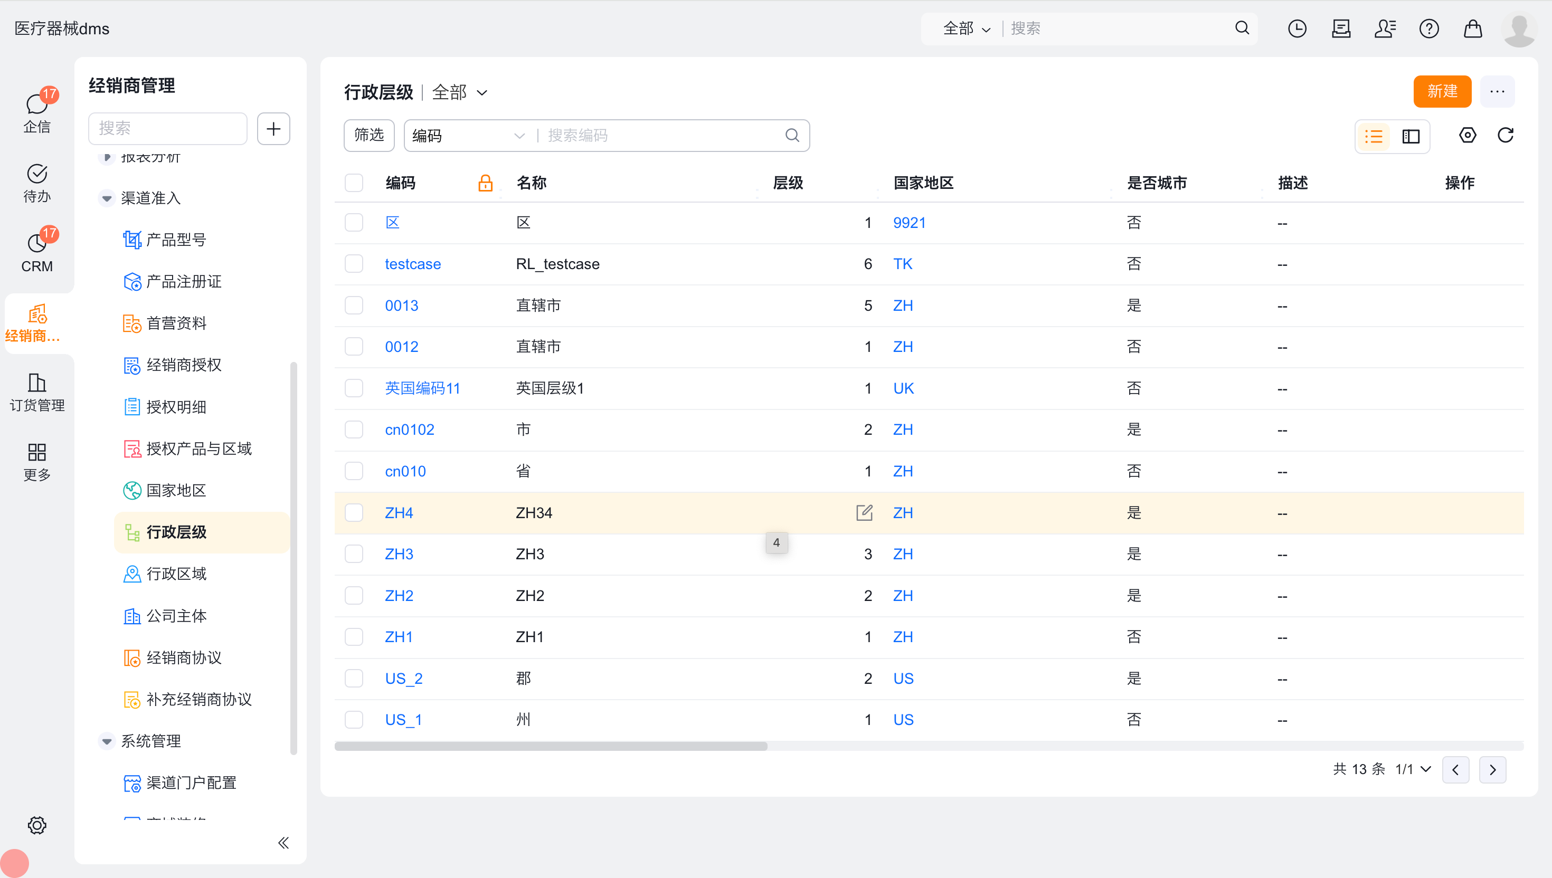This screenshot has width=1552, height=878.
Task: Collapse the 渠道准入 tree section
Action: (x=107, y=198)
